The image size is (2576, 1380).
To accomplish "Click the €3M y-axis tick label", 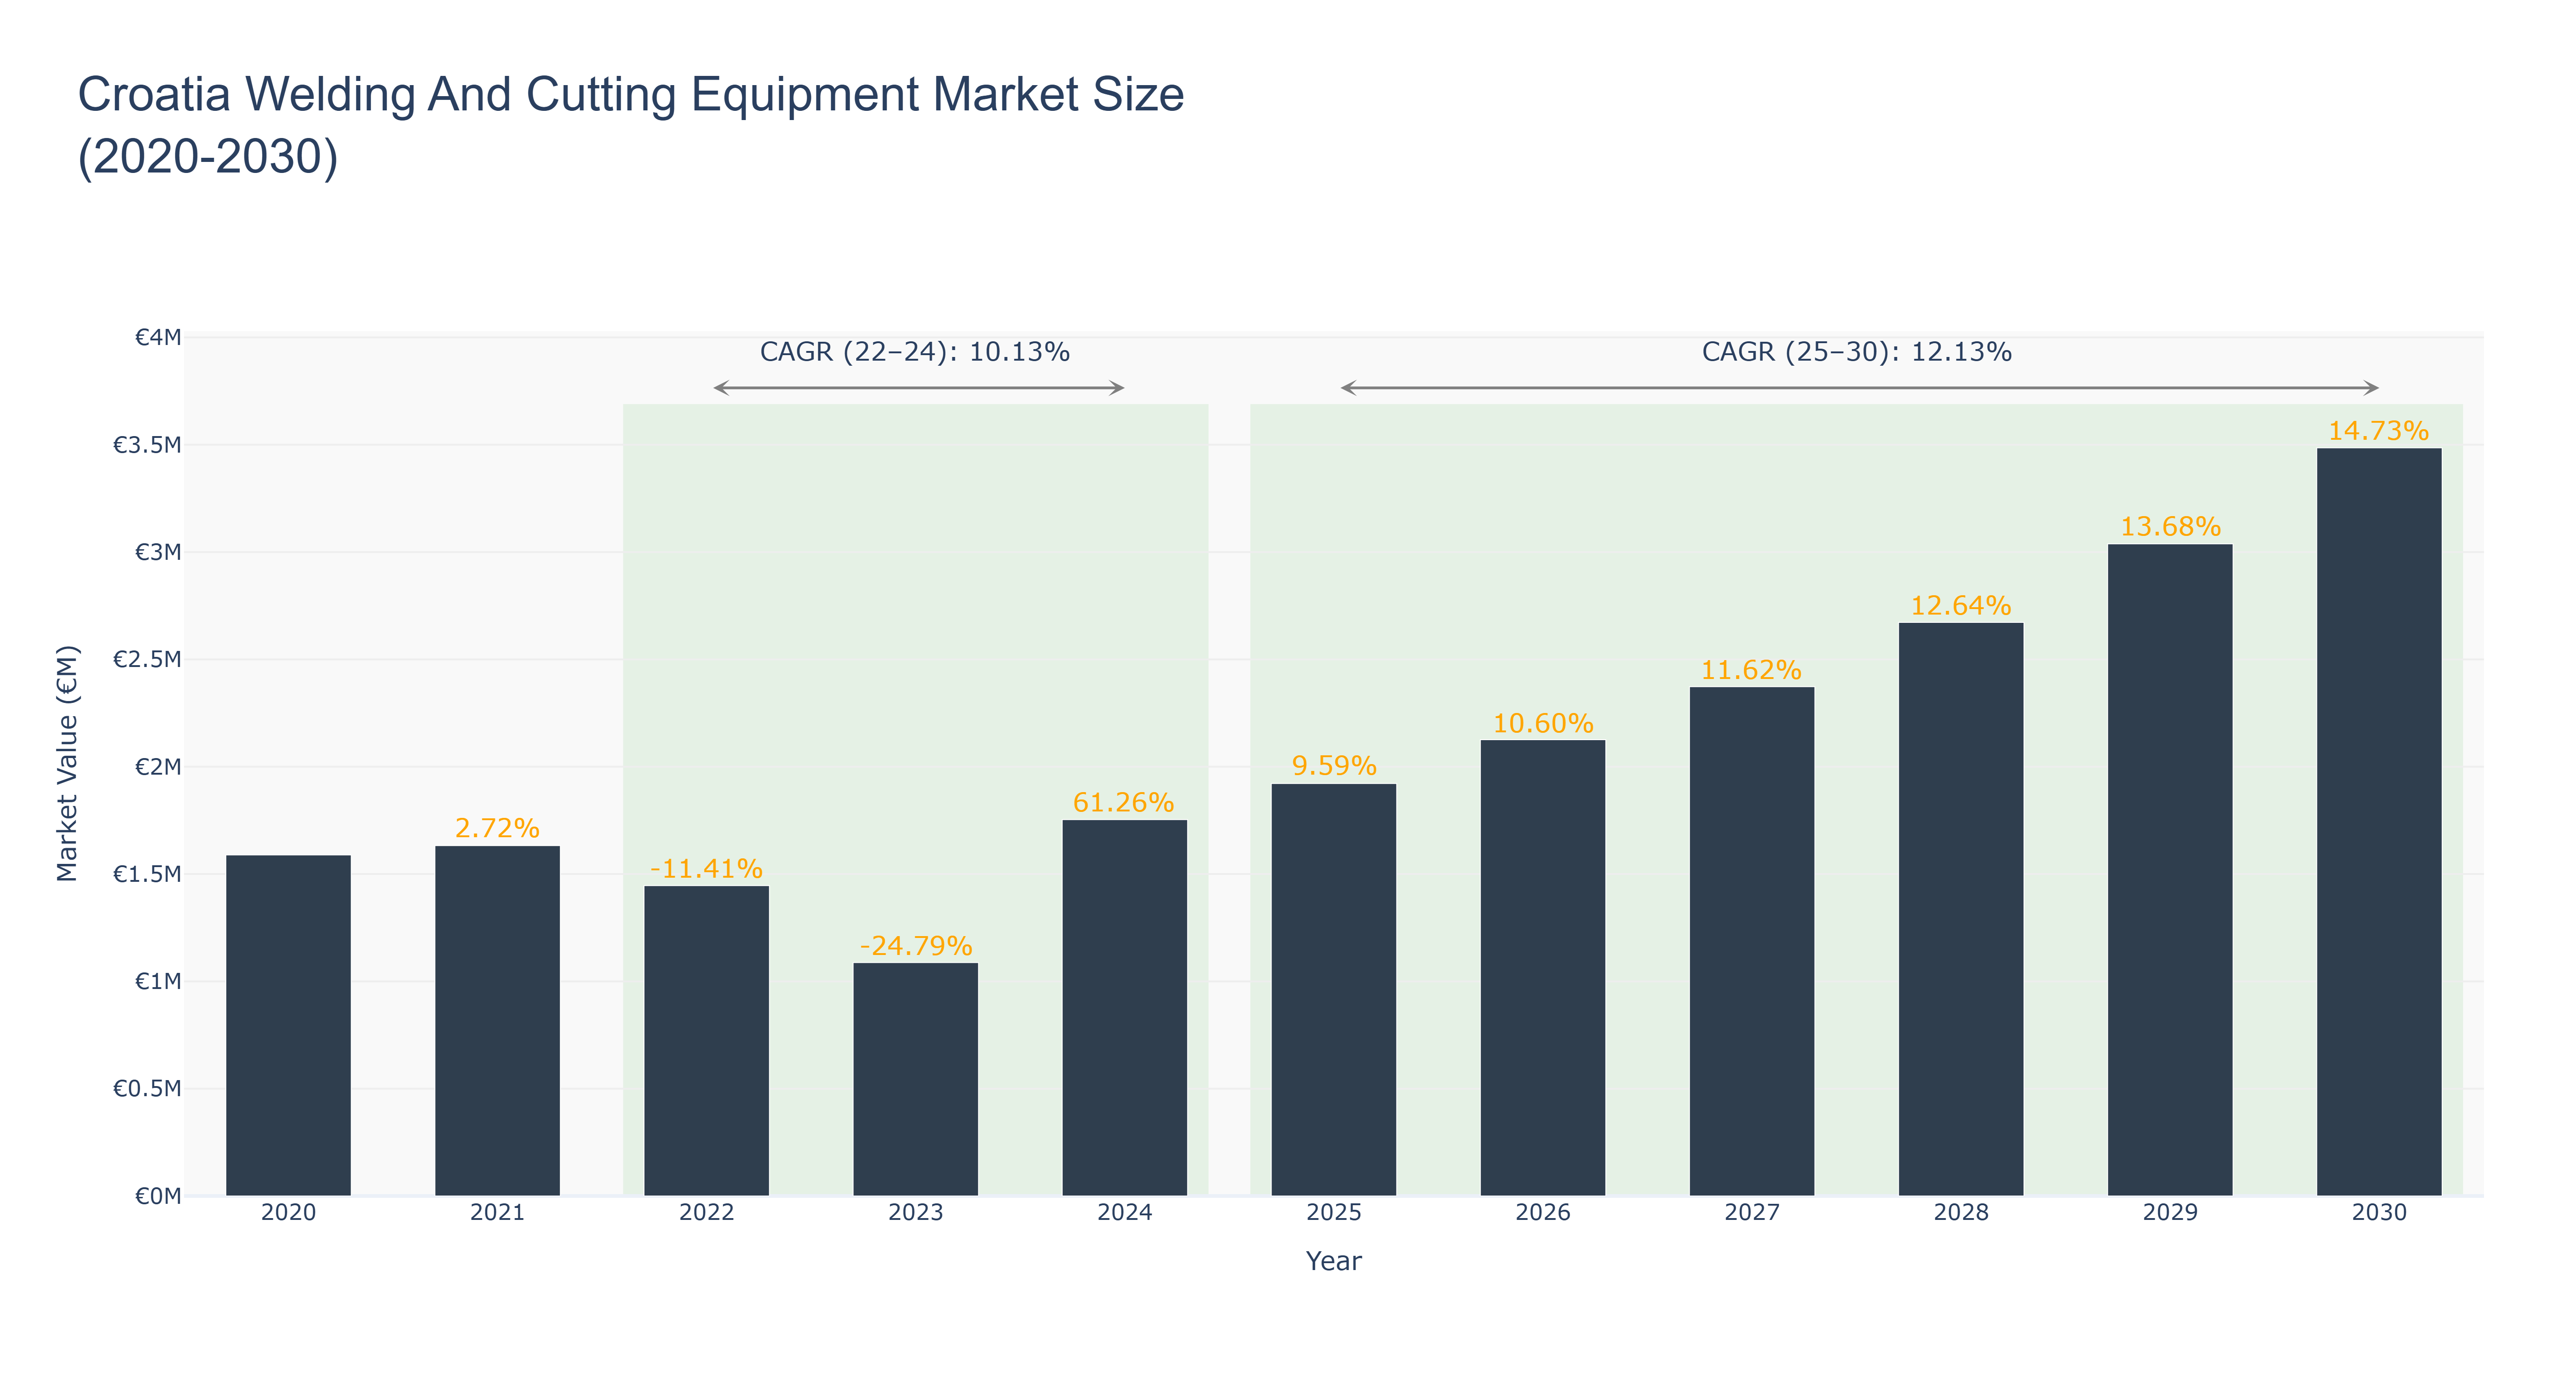I will (158, 552).
